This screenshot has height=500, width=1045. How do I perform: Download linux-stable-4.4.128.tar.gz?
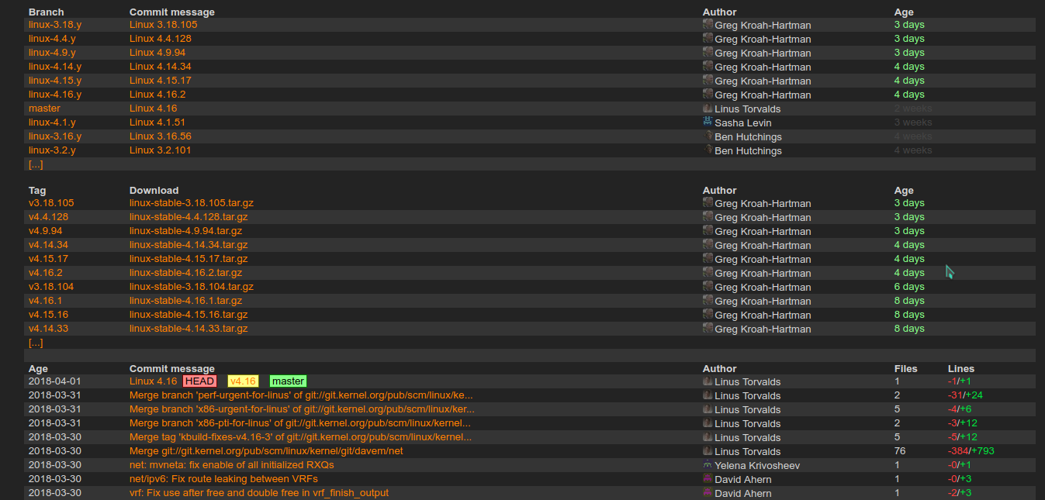click(x=189, y=216)
